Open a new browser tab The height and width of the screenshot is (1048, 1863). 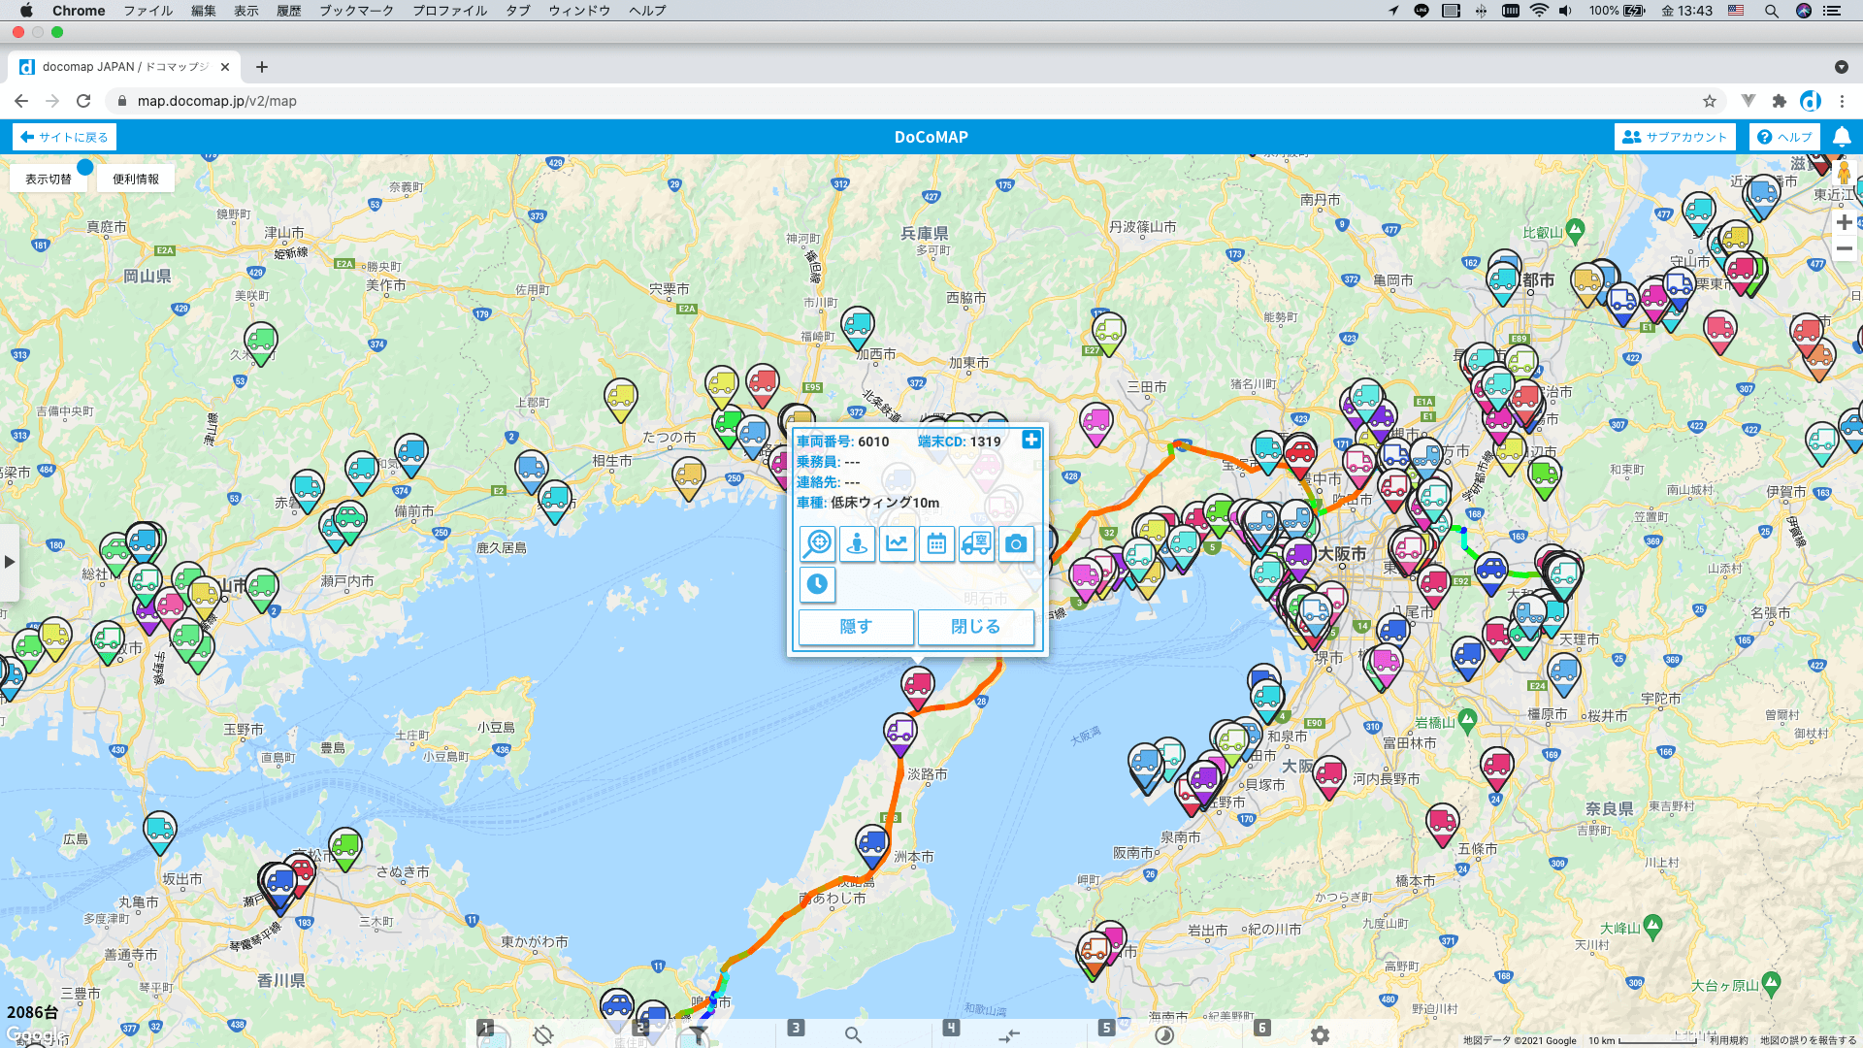click(262, 67)
